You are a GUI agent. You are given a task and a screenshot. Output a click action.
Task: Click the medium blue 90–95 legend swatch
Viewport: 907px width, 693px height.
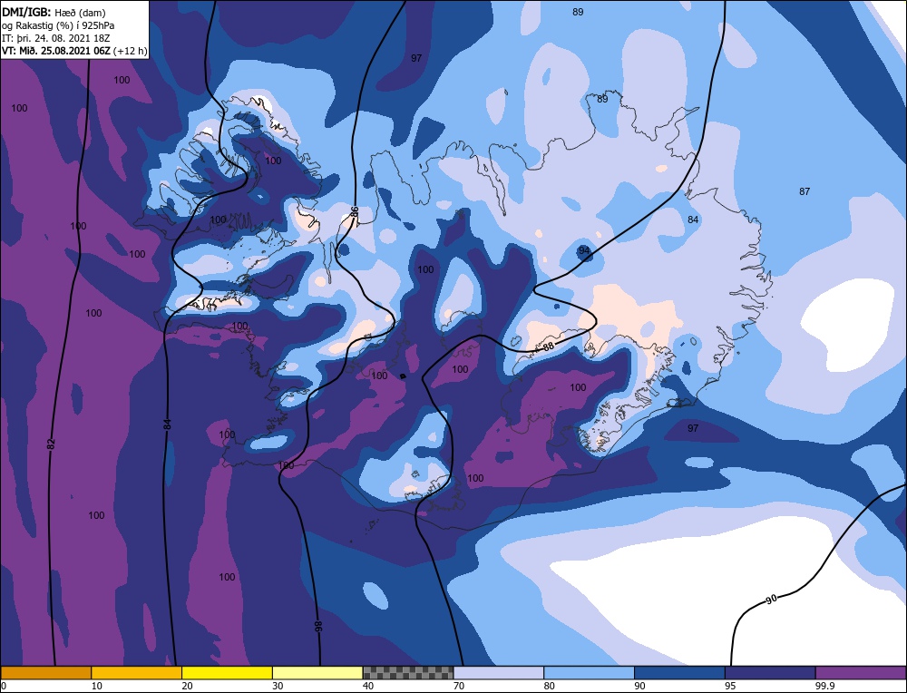point(679,672)
